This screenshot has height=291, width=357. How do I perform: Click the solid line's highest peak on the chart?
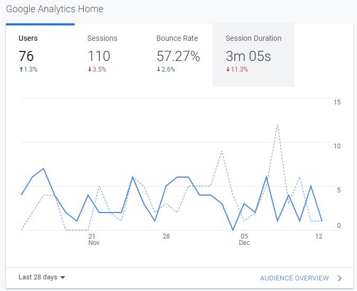tap(43, 169)
